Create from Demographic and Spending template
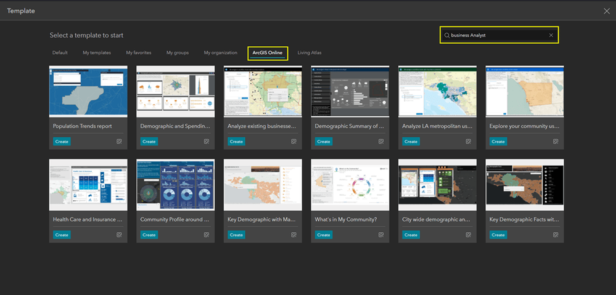 tap(149, 142)
